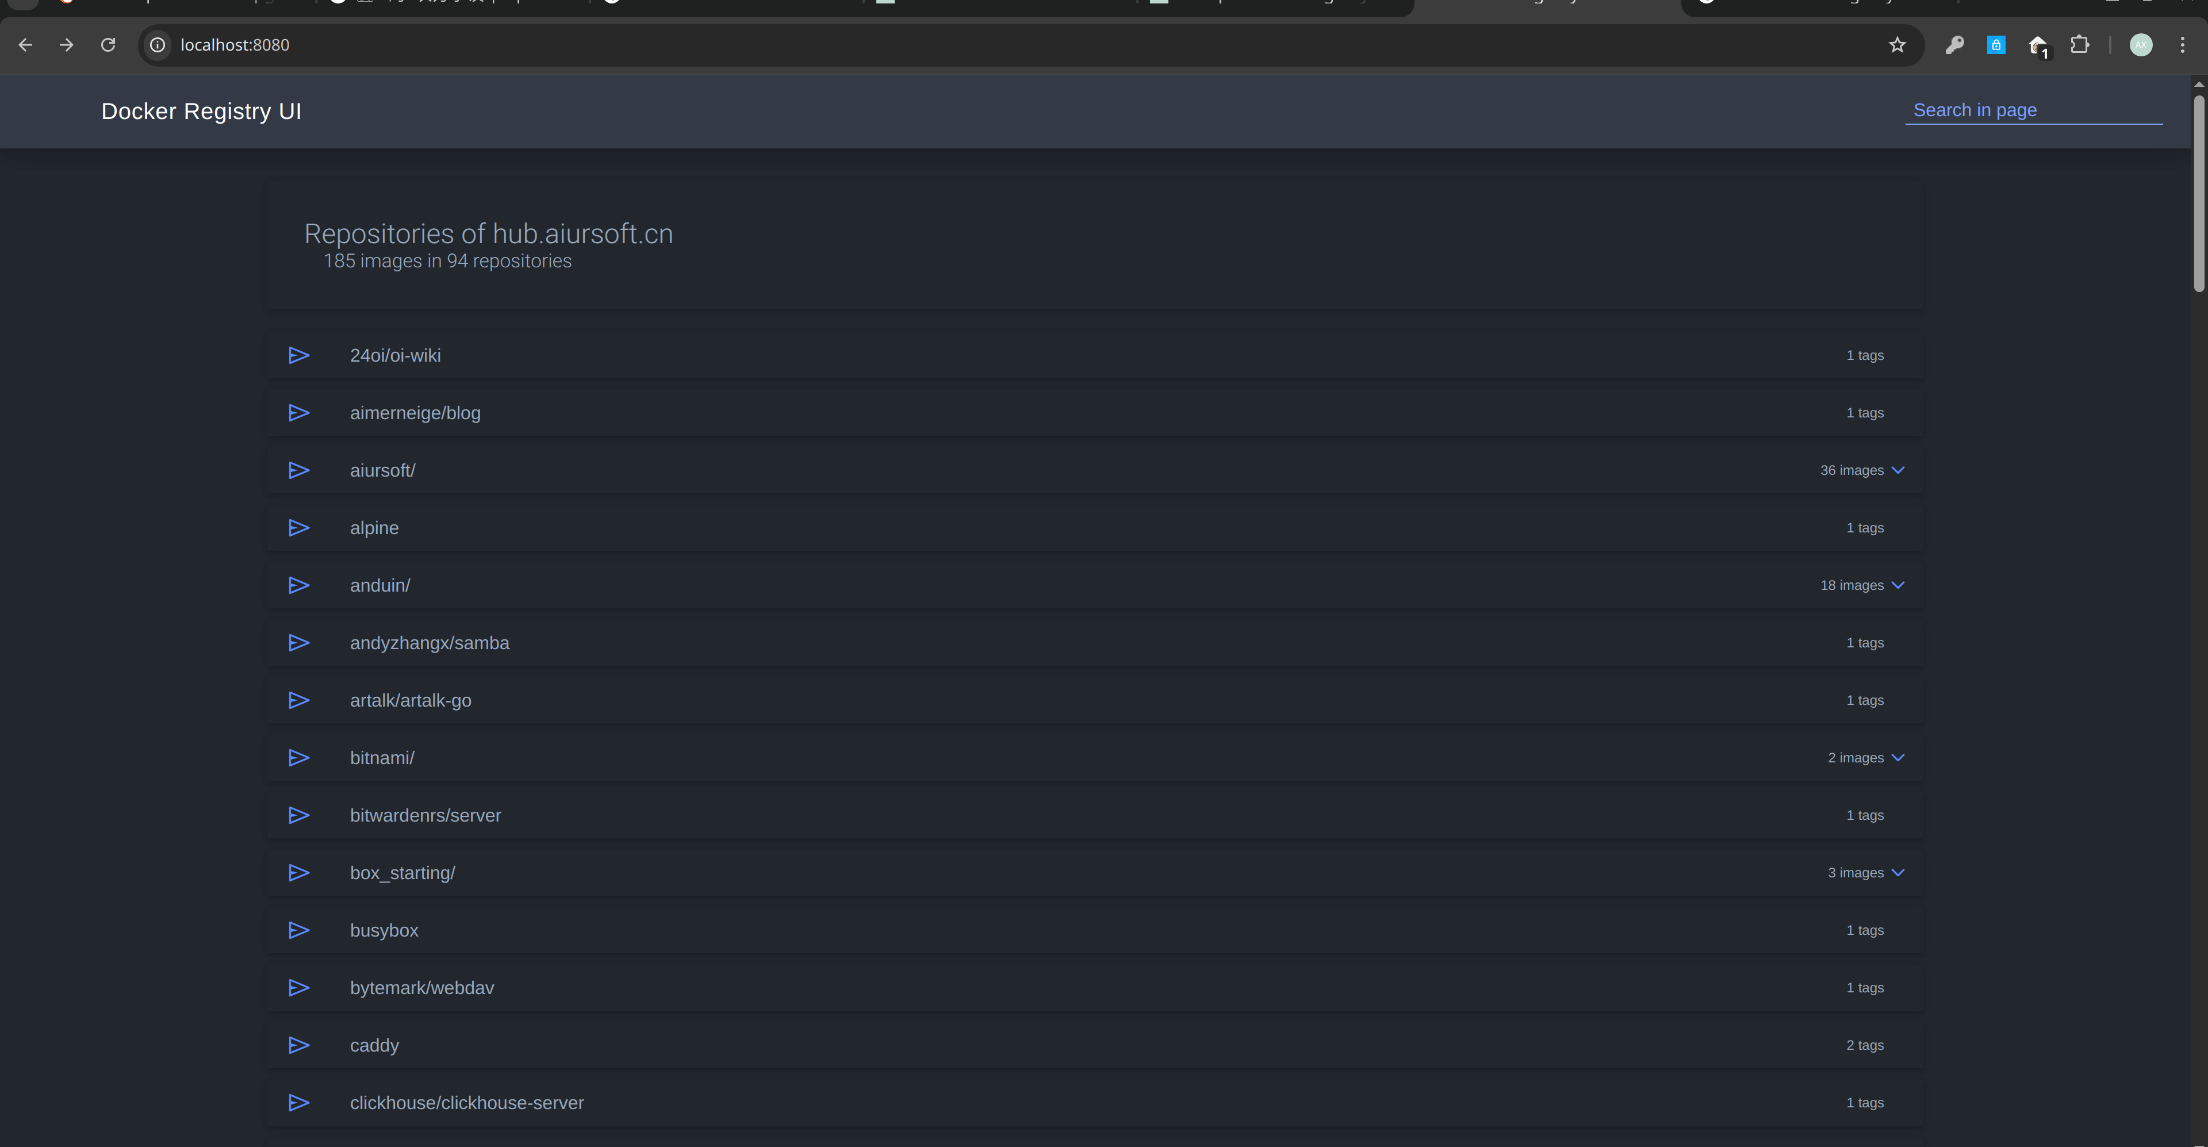This screenshot has width=2208, height=1147.
Task: Open the Chrome three-dot menu
Action: point(2182,45)
